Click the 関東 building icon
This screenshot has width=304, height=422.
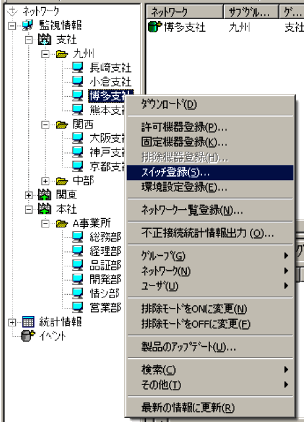pyautogui.click(x=44, y=195)
